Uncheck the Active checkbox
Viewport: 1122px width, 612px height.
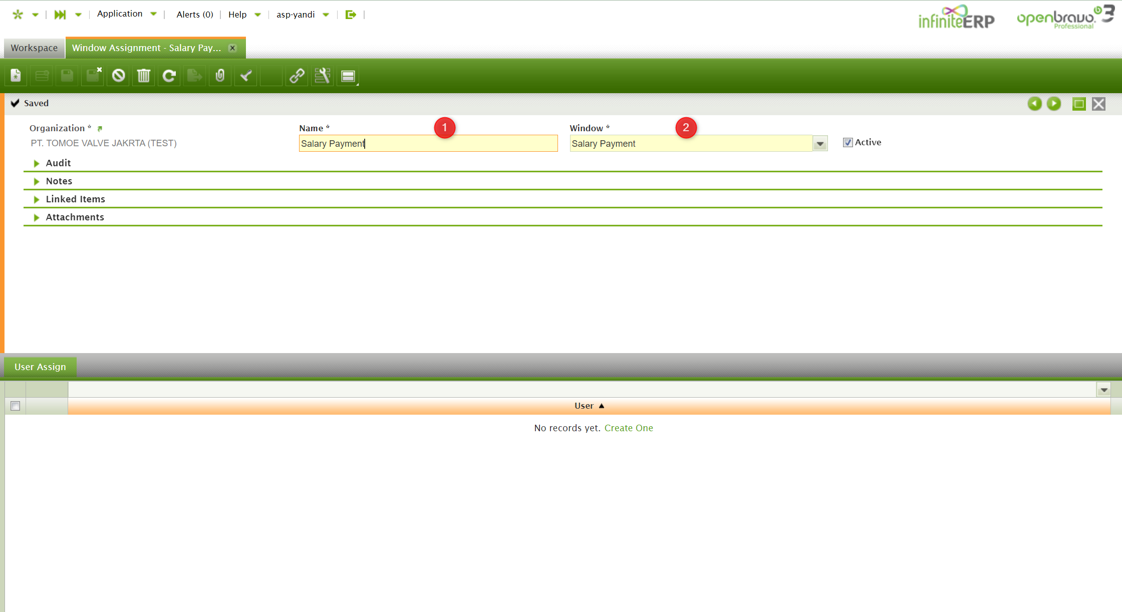click(x=848, y=143)
